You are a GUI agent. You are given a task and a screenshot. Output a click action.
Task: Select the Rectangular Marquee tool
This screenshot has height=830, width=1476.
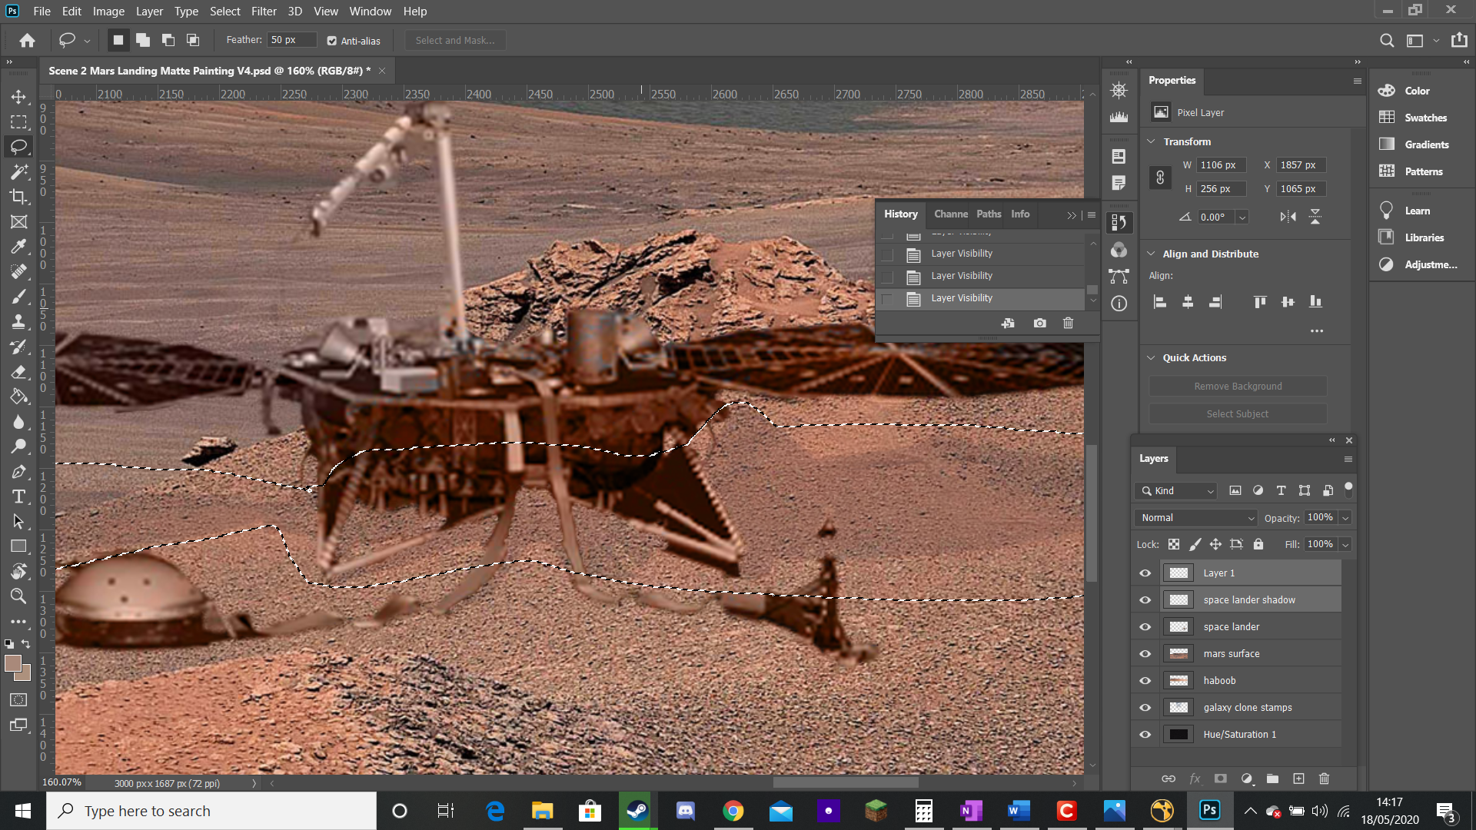coord(18,121)
